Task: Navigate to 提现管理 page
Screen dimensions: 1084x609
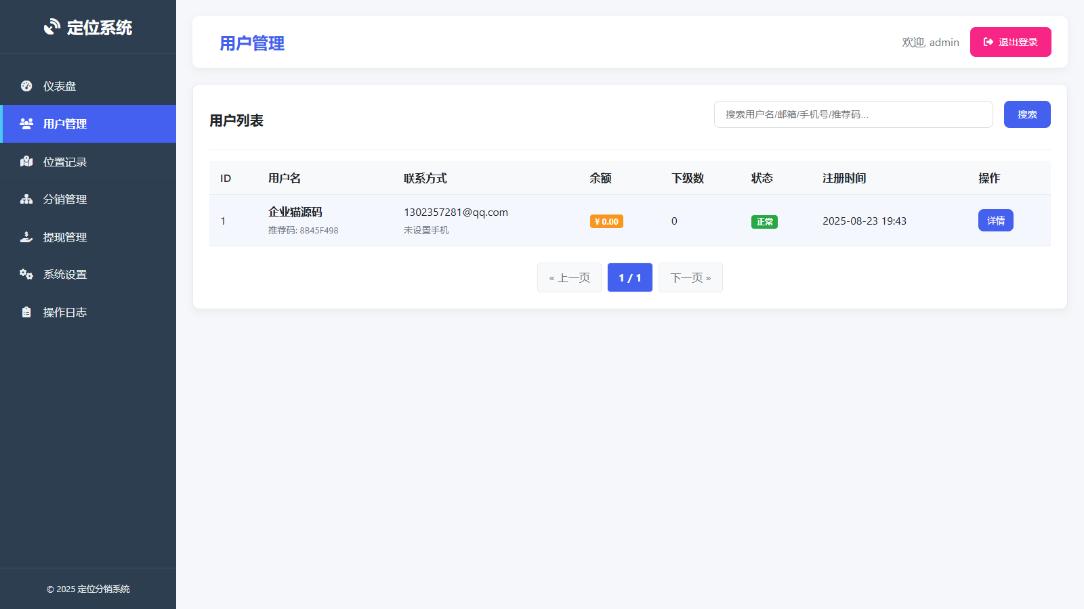Action: (x=65, y=237)
